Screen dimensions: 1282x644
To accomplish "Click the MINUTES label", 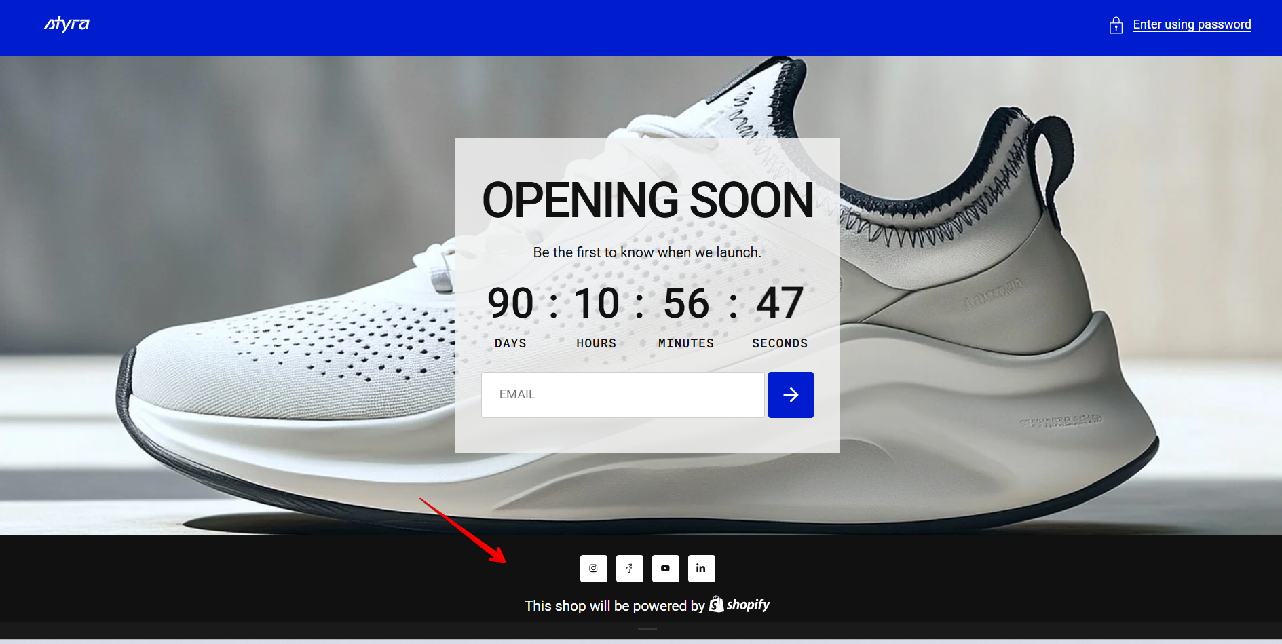I will [686, 343].
